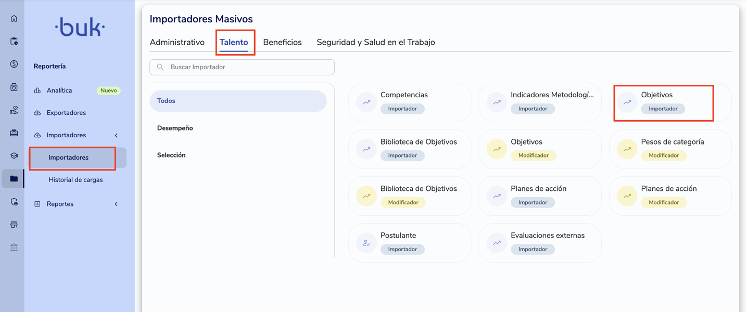Open the graduation cap icon in the rail
747x312 pixels.
[14, 155]
